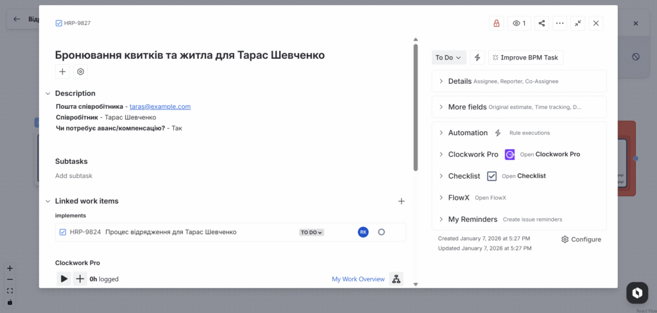The width and height of the screenshot is (657, 313).
Task: Click the Checklist checkbox icon
Action: coord(492,176)
